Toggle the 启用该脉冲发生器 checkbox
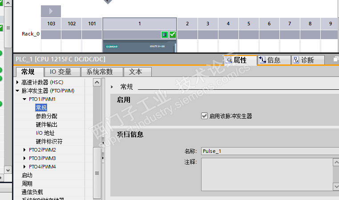The image size is (339, 200). [x=204, y=116]
